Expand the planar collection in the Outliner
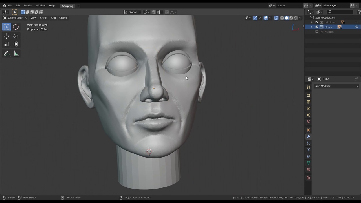 pyautogui.click(x=312, y=27)
